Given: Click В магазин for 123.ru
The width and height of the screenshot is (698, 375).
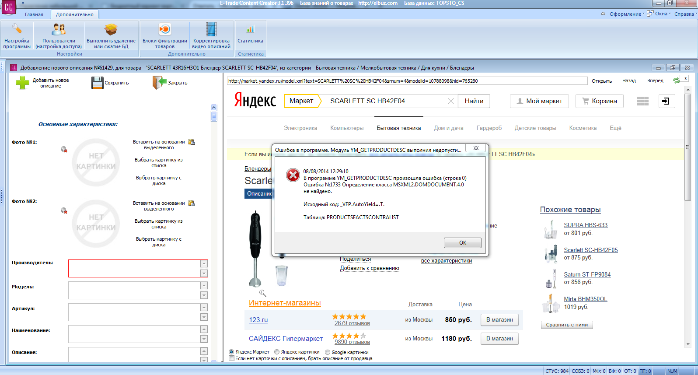Looking at the screenshot, I should (499, 320).
